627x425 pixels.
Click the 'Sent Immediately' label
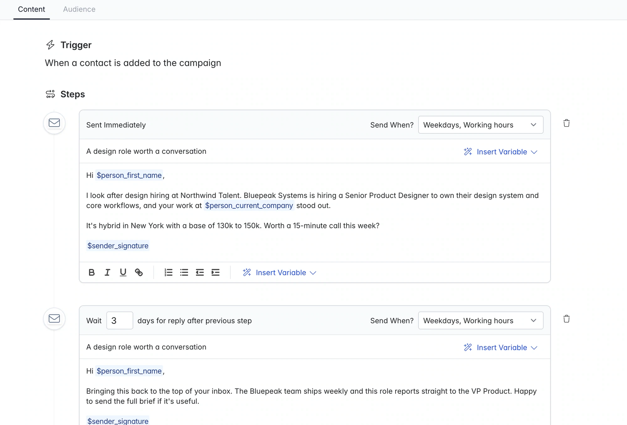point(116,125)
